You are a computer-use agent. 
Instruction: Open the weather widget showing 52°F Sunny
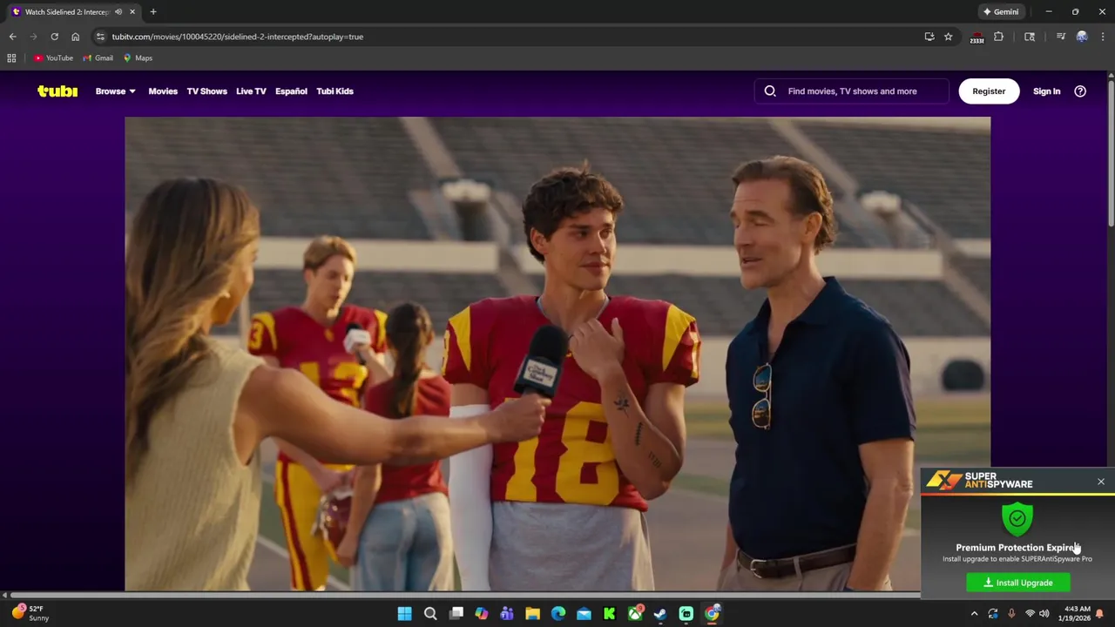coord(30,613)
